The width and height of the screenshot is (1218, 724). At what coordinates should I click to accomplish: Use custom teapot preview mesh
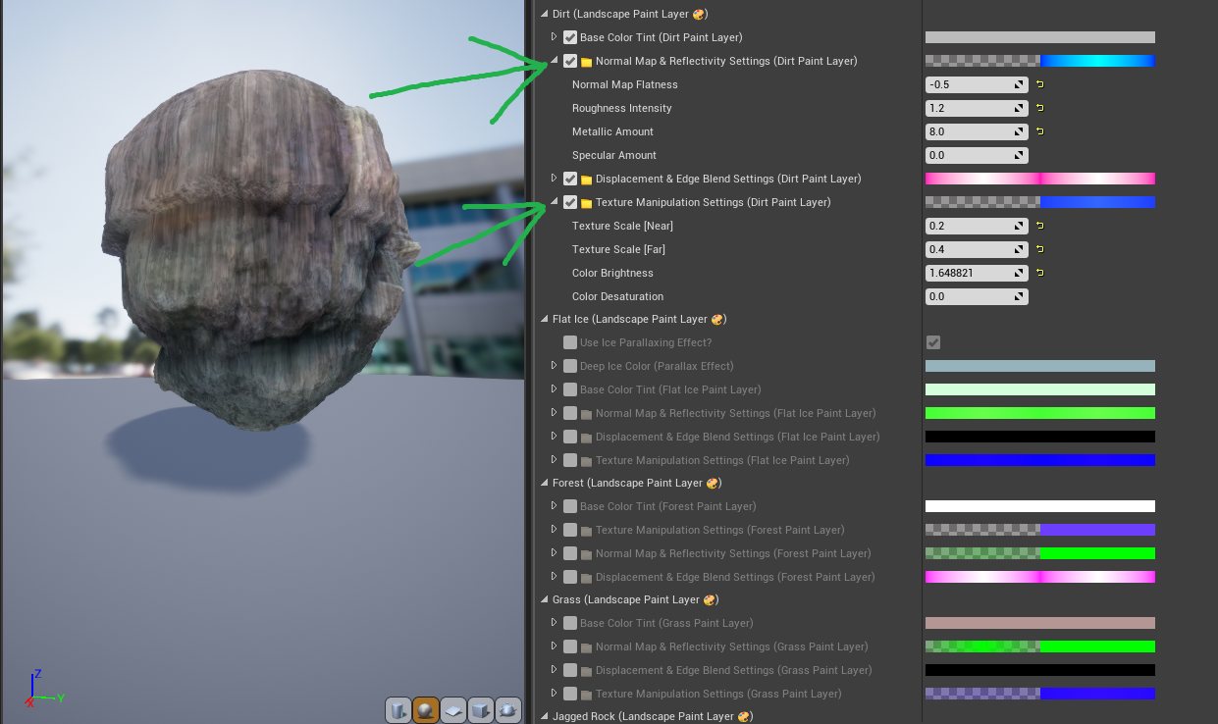pos(508,709)
